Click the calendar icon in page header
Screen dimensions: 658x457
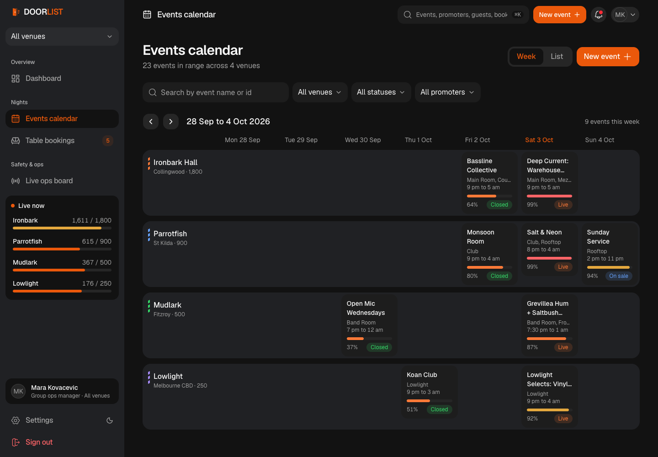pyautogui.click(x=147, y=15)
